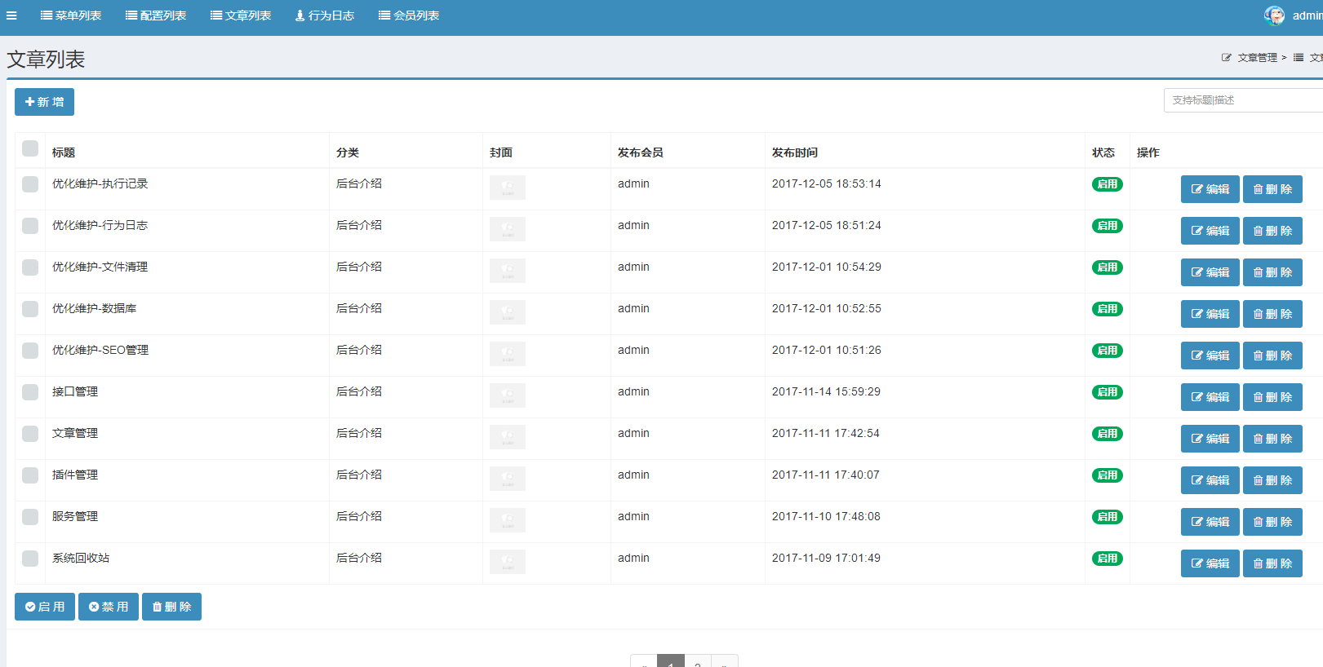Select checkbox for 插件管理 row
The image size is (1323, 667).
coord(30,475)
